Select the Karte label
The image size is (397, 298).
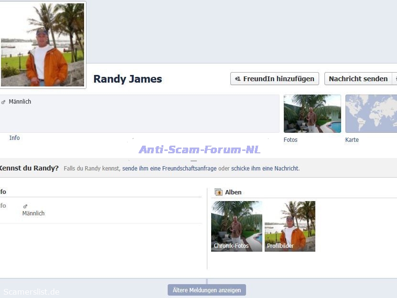[x=352, y=140]
